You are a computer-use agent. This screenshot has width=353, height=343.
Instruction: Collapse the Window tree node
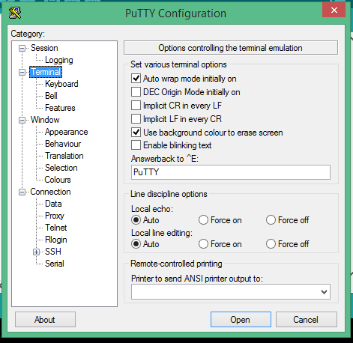(22, 120)
